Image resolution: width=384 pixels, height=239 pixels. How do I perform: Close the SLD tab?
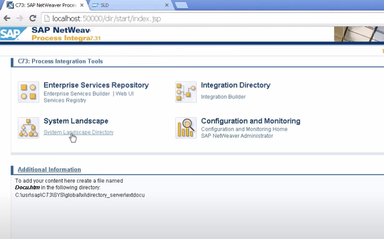click(167, 5)
